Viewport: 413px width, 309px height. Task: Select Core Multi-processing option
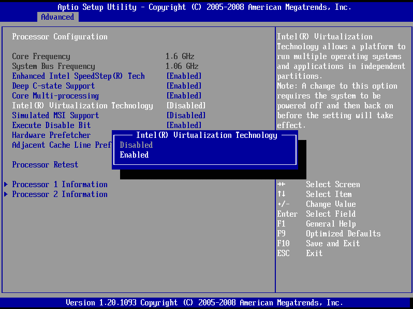(55, 96)
